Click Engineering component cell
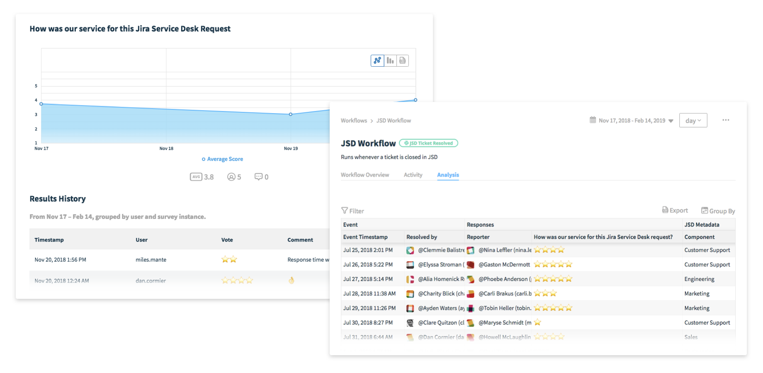This screenshot has height=373, width=763. 699,279
